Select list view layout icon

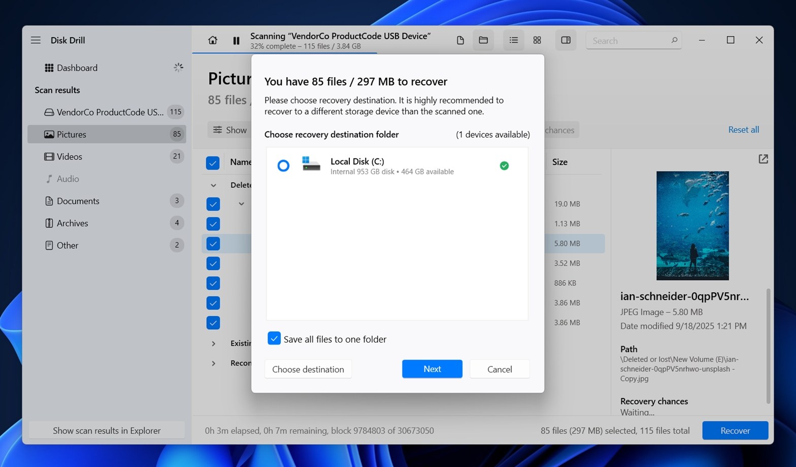pos(513,40)
